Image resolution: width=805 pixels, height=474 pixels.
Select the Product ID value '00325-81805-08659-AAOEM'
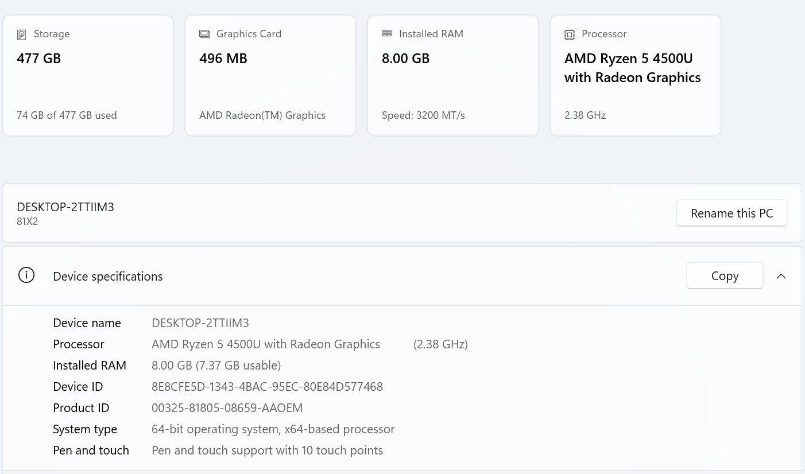tap(227, 408)
